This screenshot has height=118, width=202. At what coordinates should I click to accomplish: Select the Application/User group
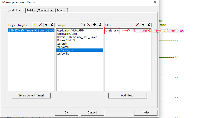pyautogui.click(x=80, y=34)
